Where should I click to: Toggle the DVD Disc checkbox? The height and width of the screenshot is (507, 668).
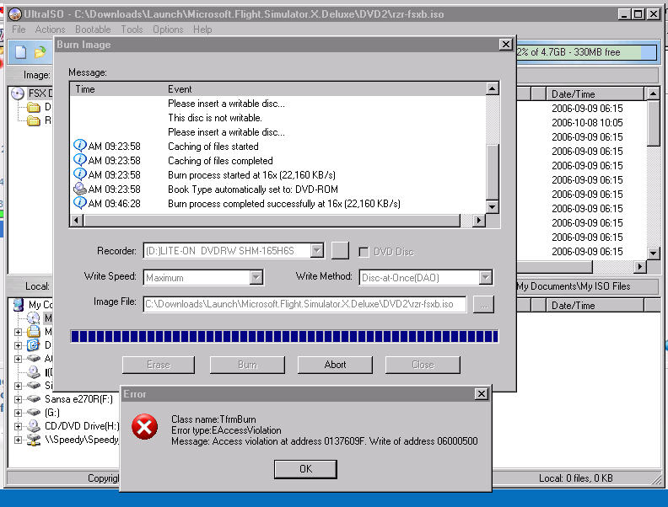364,252
